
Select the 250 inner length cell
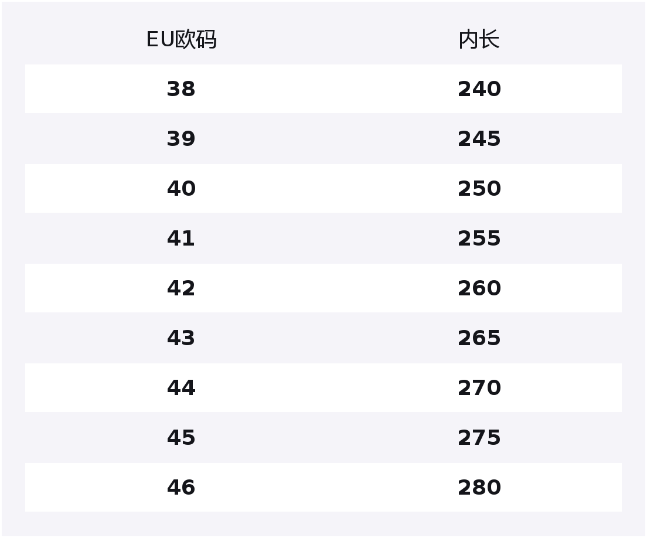(479, 189)
